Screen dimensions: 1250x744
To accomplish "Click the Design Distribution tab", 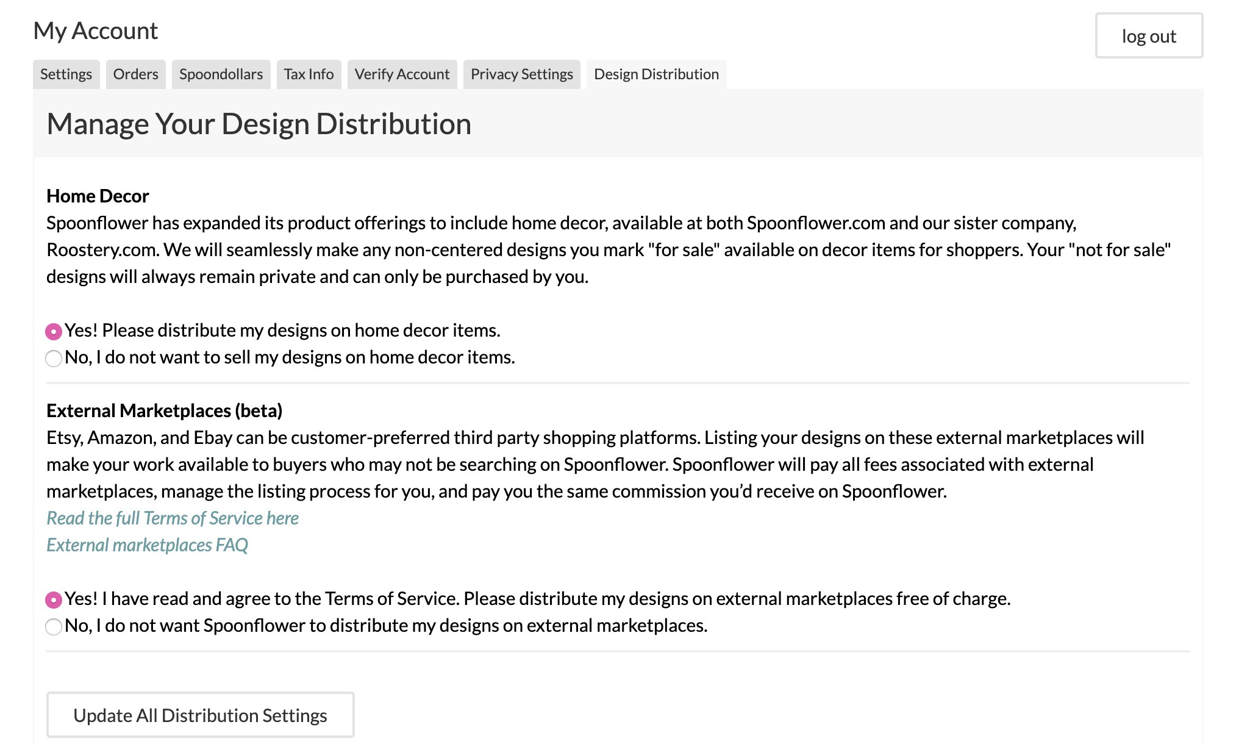I will point(656,74).
